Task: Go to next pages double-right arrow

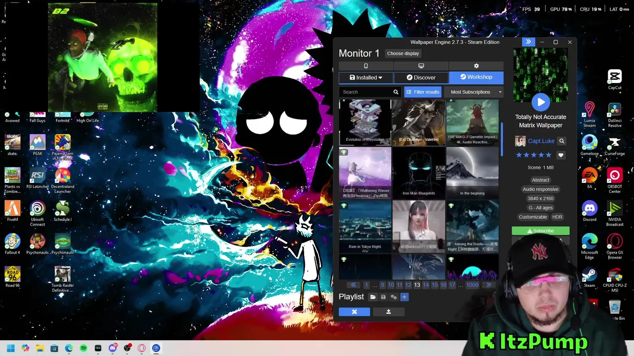Action: tap(488, 285)
